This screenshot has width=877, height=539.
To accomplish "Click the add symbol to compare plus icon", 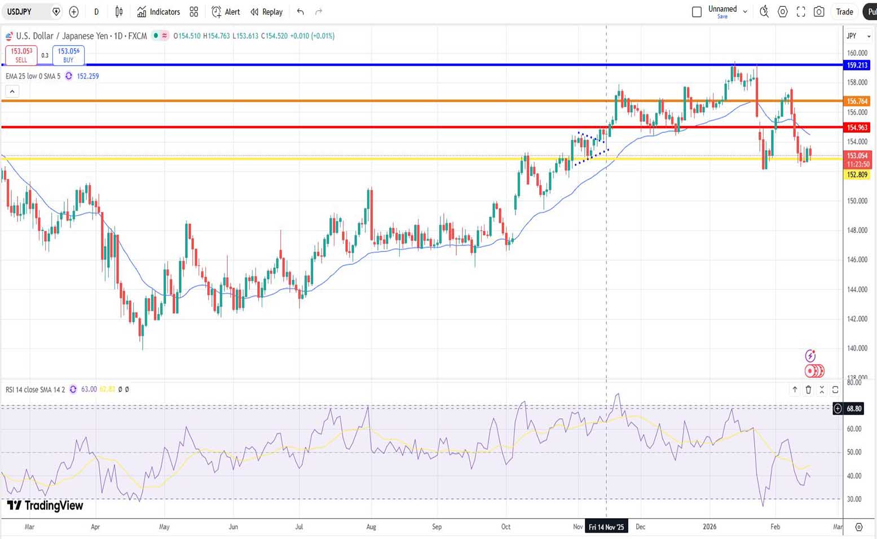I will 74,12.
